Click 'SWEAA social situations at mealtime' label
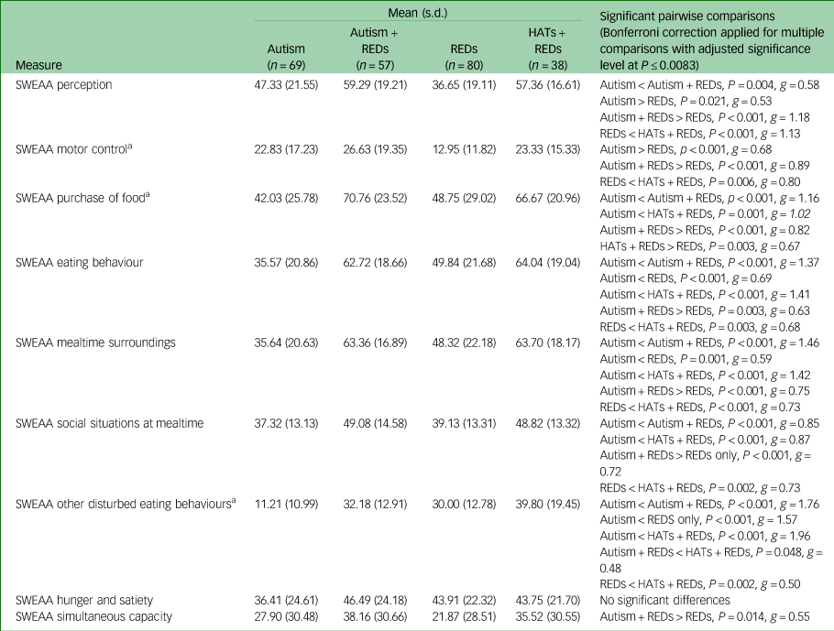 (x=109, y=422)
